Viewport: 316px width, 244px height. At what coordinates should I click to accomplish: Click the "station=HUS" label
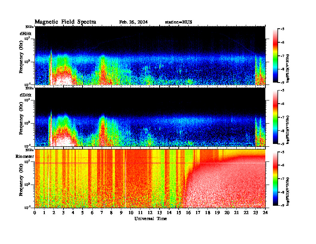pos(179,22)
